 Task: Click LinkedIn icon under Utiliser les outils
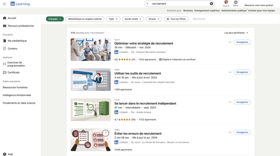coord(116,82)
